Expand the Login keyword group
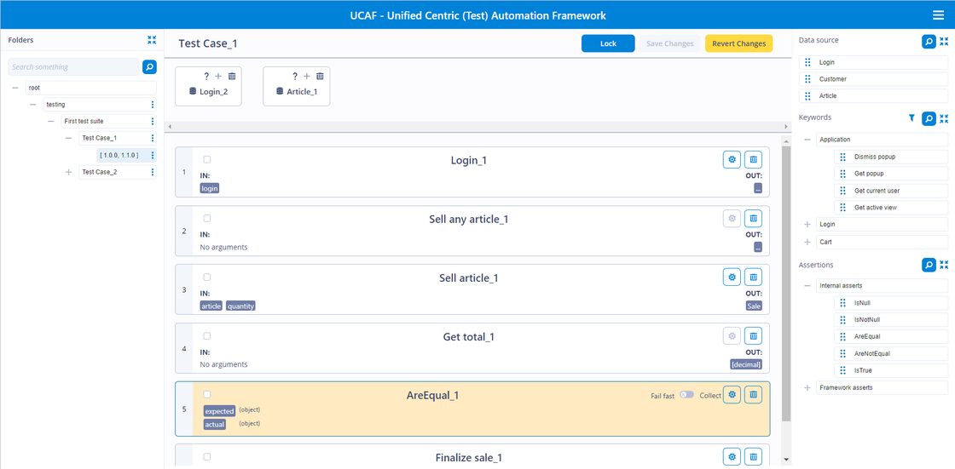The image size is (955, 469). 807,225
